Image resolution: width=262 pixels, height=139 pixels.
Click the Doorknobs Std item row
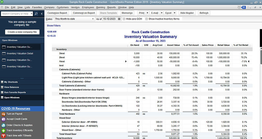152,102
